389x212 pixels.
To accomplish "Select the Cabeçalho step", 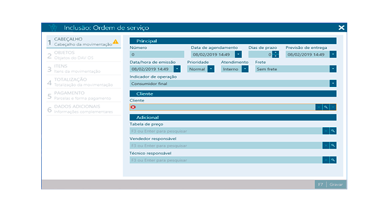I will [84, 41].
